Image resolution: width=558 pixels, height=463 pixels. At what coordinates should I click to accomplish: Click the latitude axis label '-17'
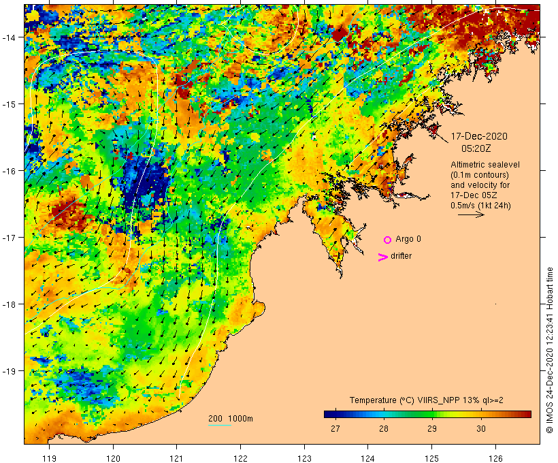click(8, 238)
